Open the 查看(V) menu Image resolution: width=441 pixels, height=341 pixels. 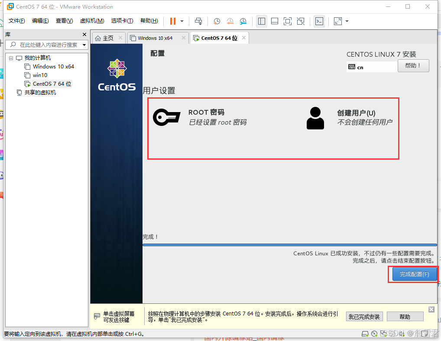[64, 21]
